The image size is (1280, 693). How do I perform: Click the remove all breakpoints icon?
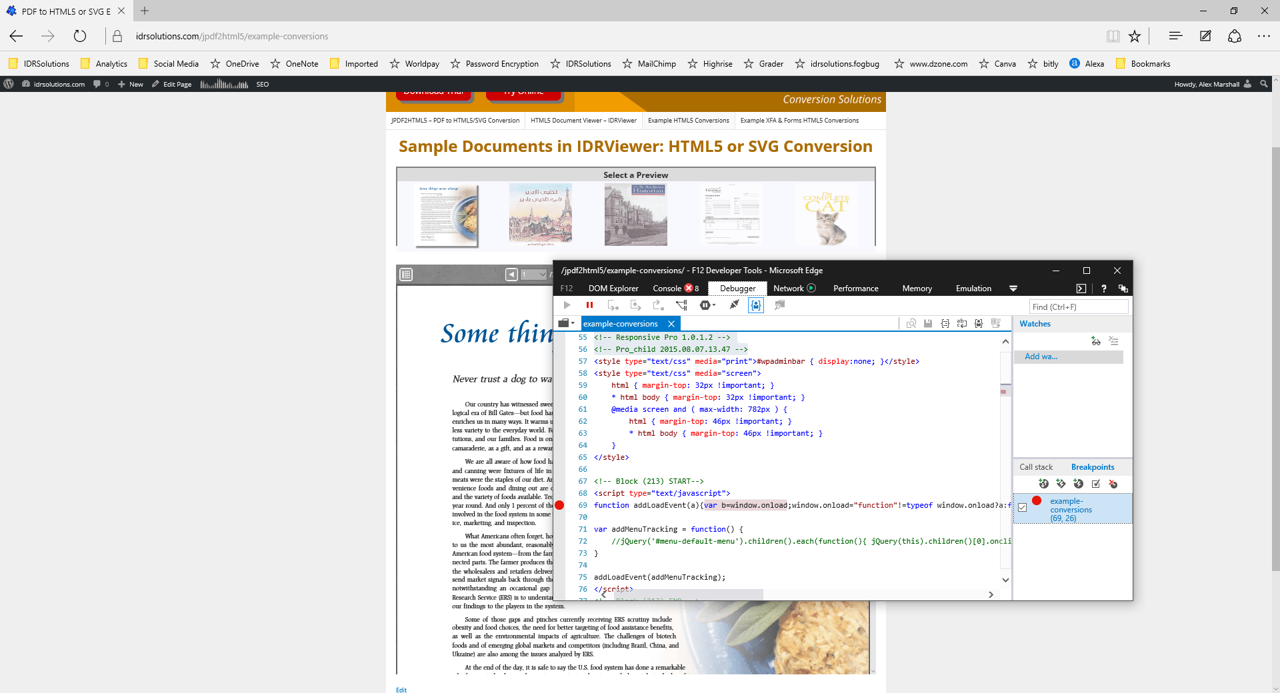click(x=1113, y=484)
